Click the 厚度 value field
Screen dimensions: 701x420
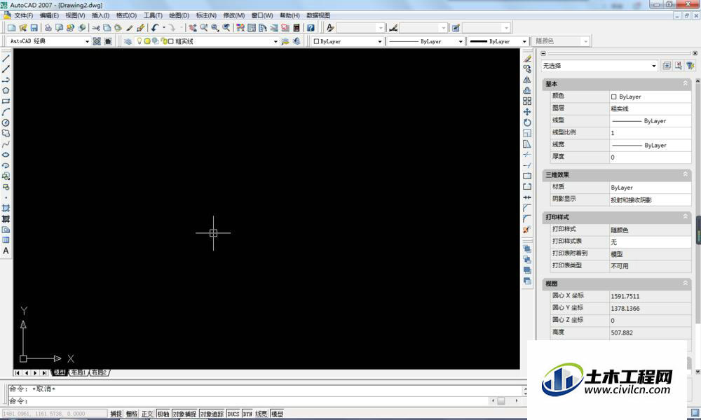650,157
